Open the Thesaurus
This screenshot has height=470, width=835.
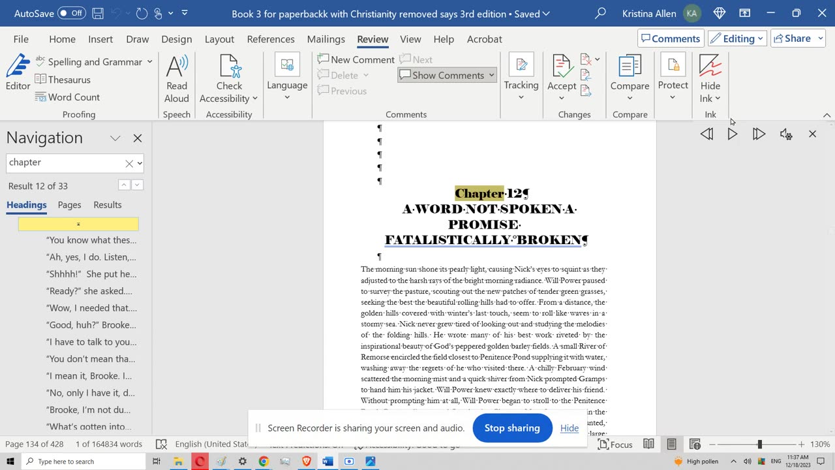(x=63, y=80)
